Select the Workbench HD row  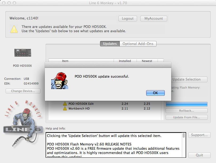click(105, 108)
